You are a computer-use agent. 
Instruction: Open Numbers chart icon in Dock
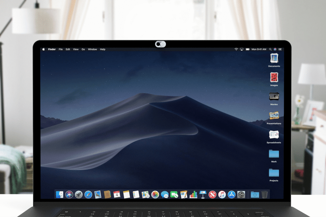[193, 195]
